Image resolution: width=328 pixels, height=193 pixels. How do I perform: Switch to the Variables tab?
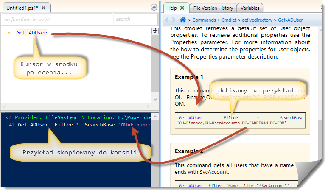click(x=250, y=8)
